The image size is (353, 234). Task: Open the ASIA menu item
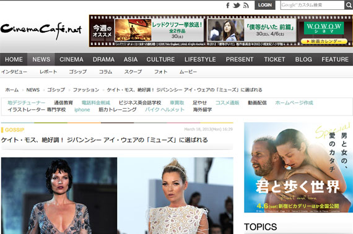pos(131,59)
